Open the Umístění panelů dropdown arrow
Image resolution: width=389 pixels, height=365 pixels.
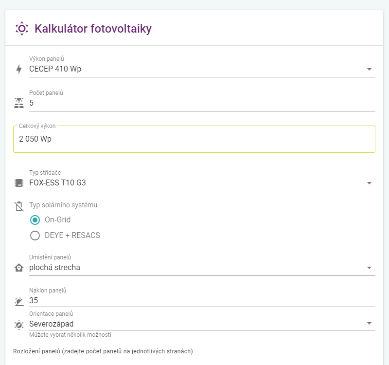369,268
